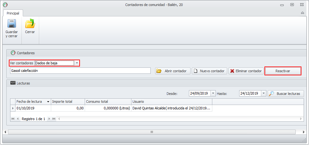Click the window bottom scrollbar right arrow

(304, 132)
